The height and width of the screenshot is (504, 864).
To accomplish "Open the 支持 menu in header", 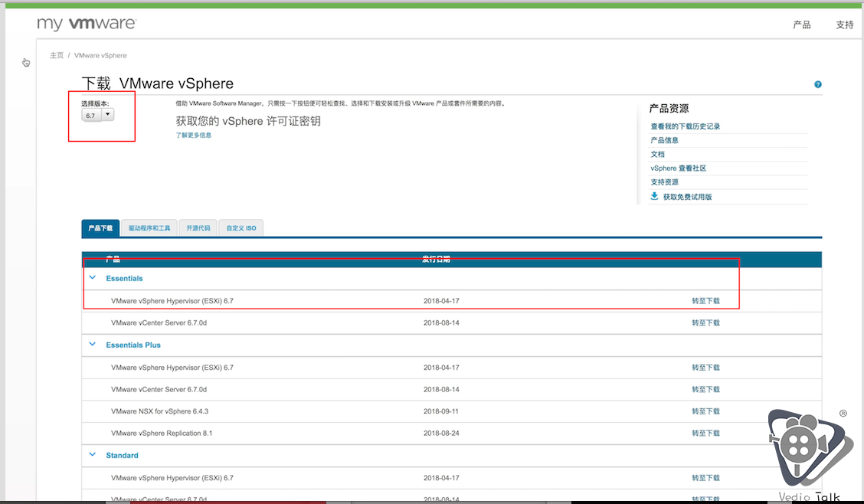I will pos(844,25).
